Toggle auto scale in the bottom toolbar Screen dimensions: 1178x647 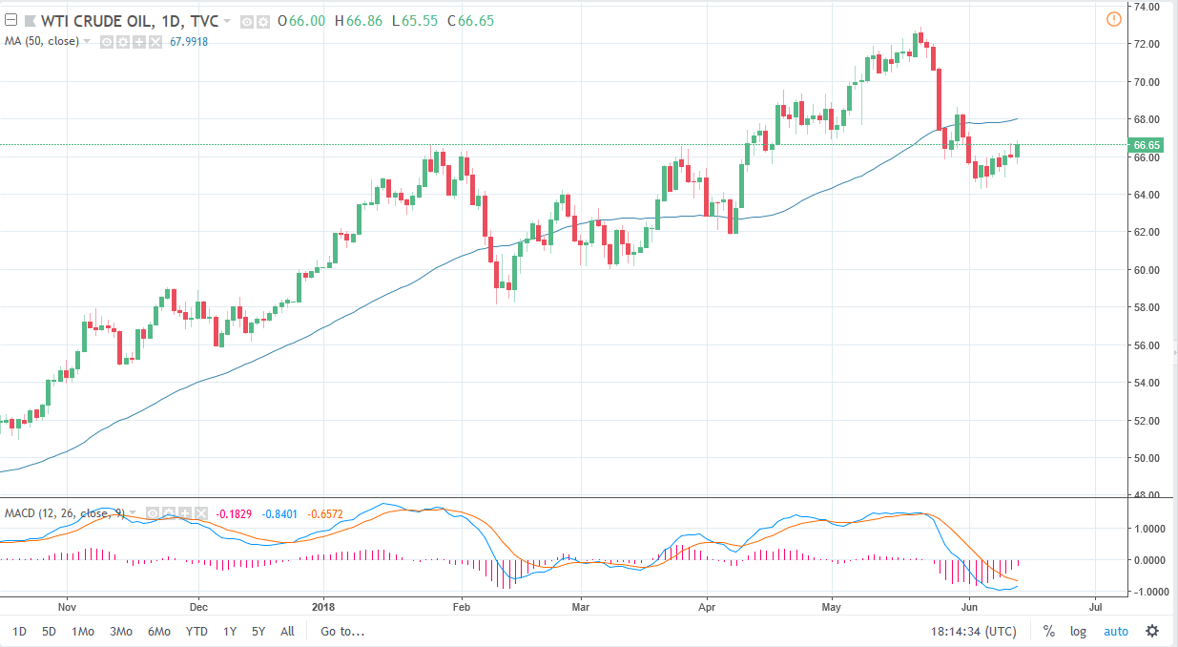point(1116,631)
